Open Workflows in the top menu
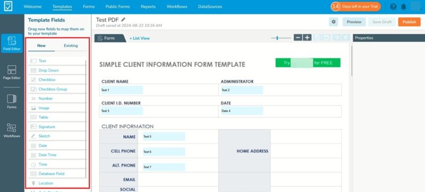Image resolution: width=425 pixels, height=192 pixels. (x=177, y=6)
